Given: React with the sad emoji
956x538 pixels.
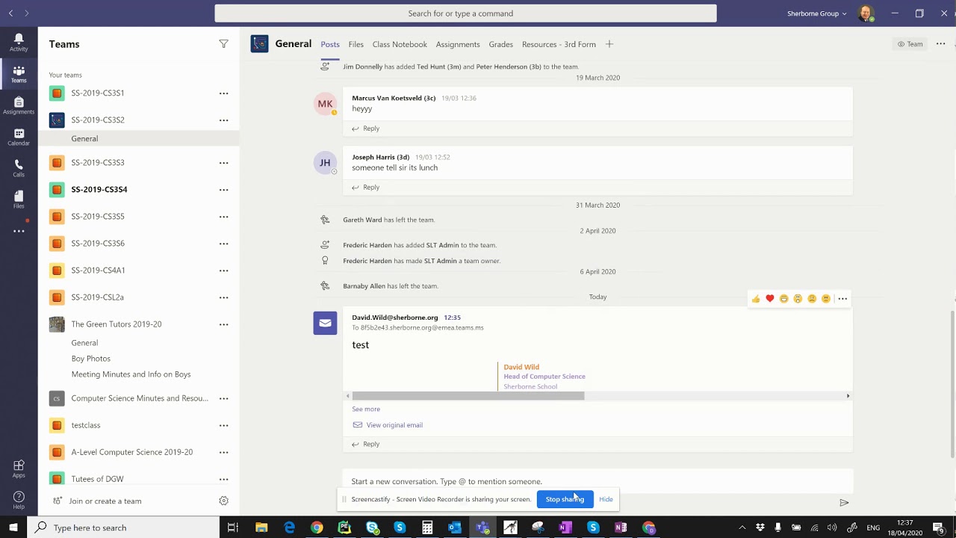Looking at the screenshot, I should [812, 299].
